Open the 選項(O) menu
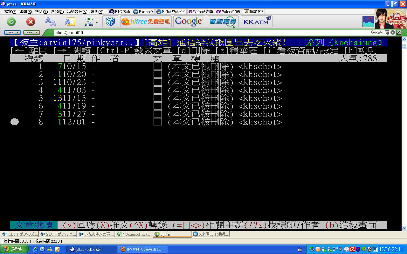 57,12
